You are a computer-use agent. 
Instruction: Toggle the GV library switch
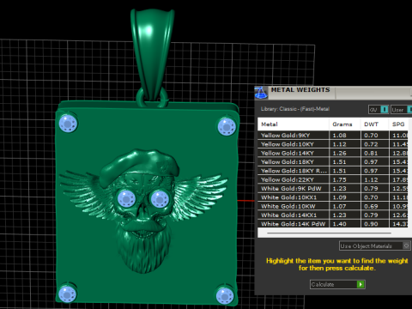[x=385, y=109]
